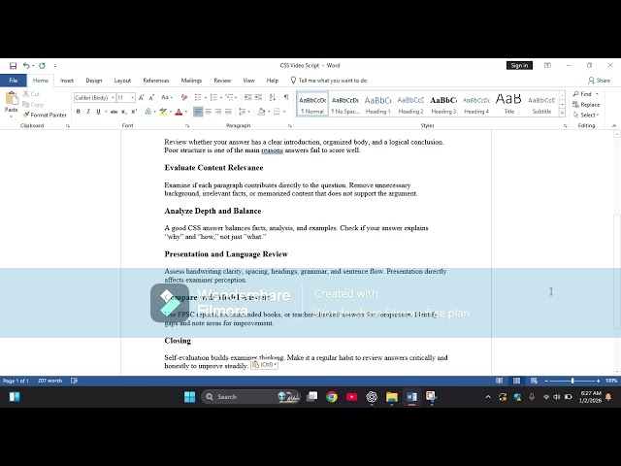This screenshot has width=621, height=466.
Task: Expand the Styles gallery More arrow
Action: 562,114
